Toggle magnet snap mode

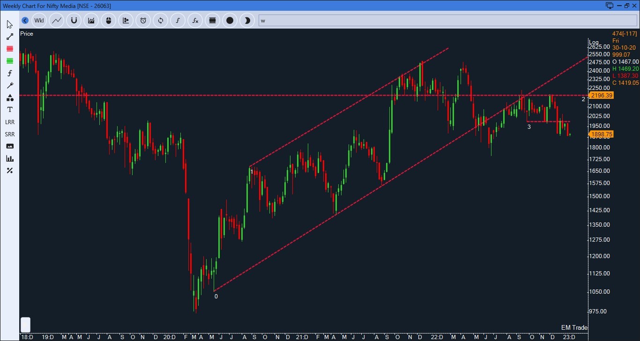coord(74,21)
